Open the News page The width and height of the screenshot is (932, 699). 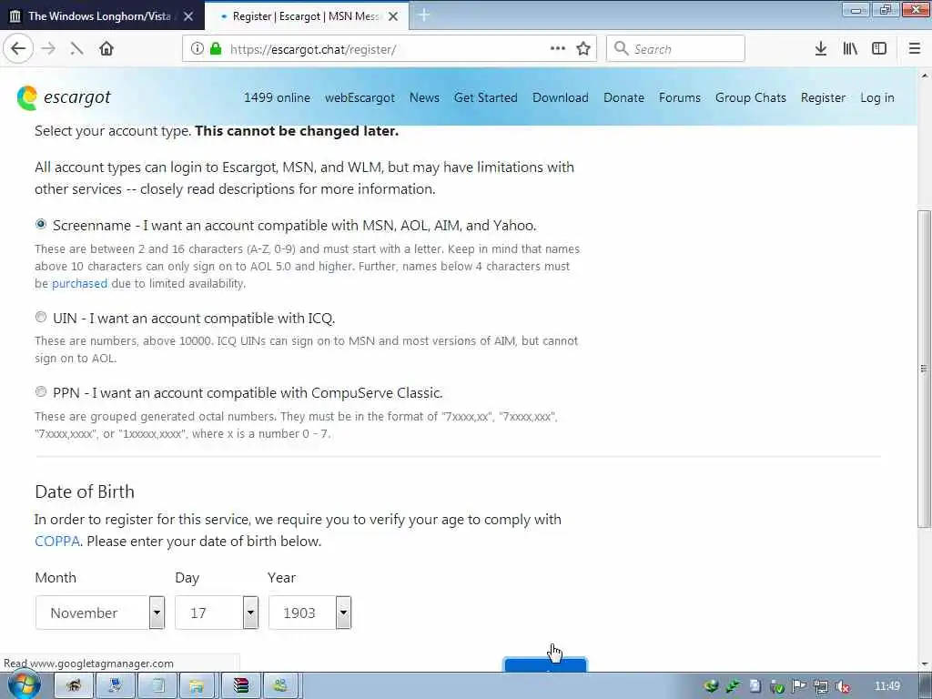(x=424, y=97)
